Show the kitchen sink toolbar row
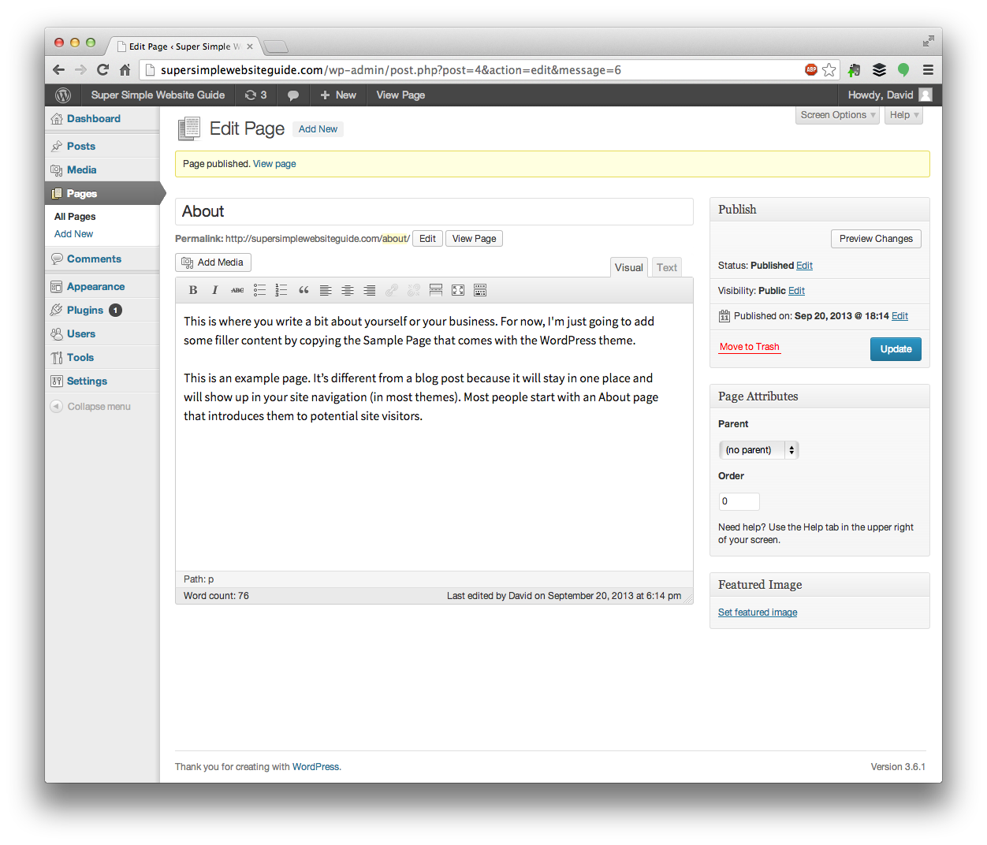 480,290
